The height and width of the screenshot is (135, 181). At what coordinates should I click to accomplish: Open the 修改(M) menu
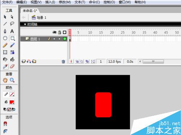(x=65, y=2)
